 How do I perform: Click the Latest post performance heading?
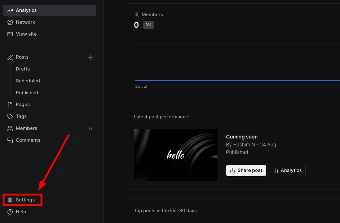pyautogui.click(x=161, y=117)
